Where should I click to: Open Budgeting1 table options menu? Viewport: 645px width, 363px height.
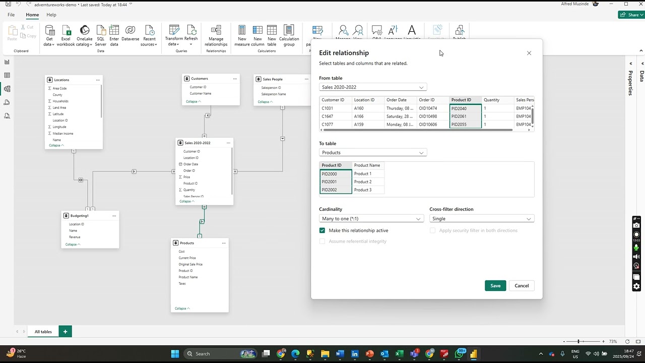pyautogui.click(x=114, y=216)
